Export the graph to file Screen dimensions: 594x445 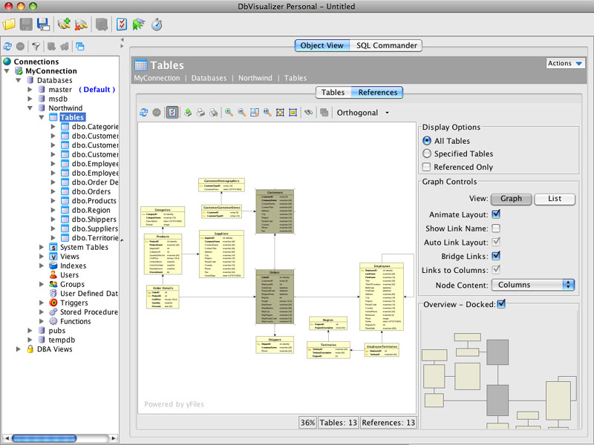pyautogui.click(x=188, y=113)
